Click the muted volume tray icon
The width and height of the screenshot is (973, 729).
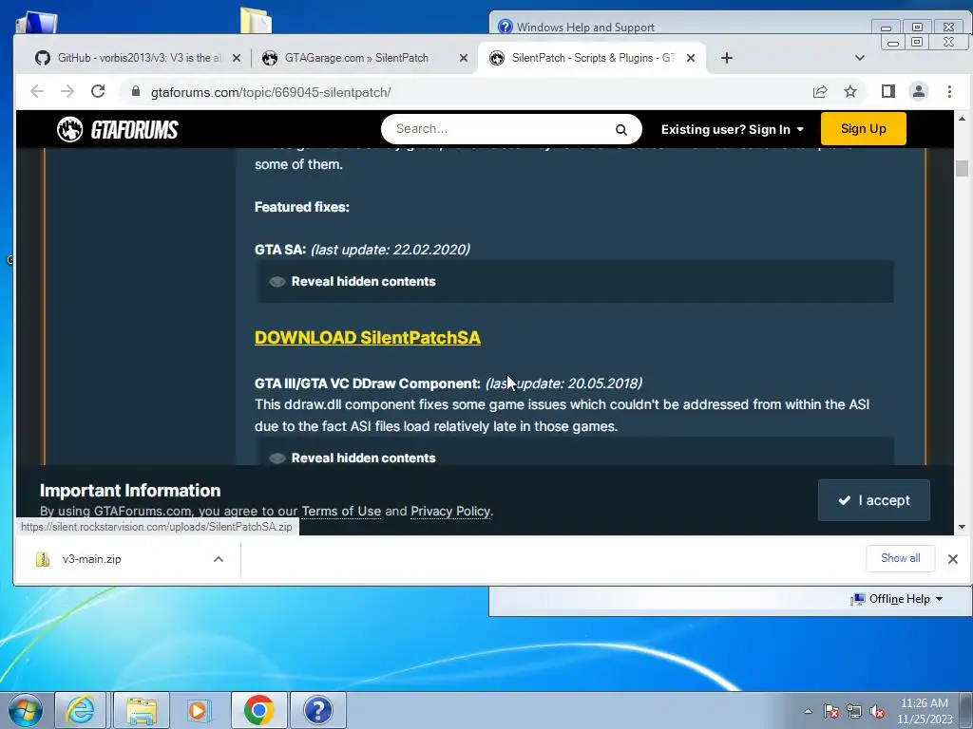pos(877,711)
